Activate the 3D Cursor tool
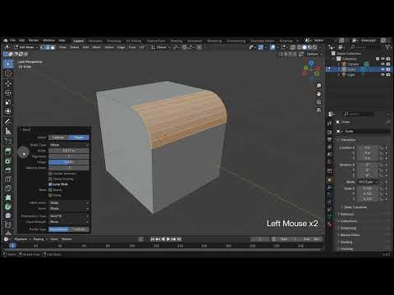Viewport: 394px width, 295px height. coord(8,74)
